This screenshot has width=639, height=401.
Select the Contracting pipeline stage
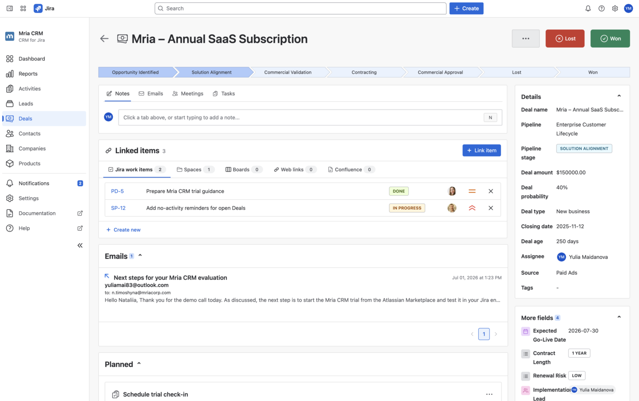point(364,72)
